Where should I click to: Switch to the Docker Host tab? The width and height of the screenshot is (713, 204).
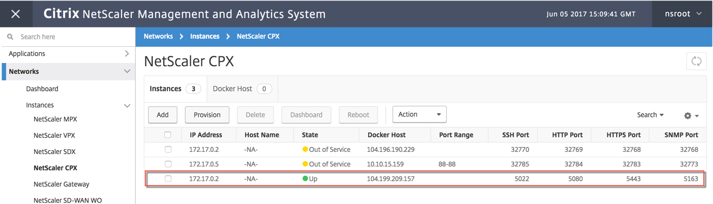[x=242, y=88]
